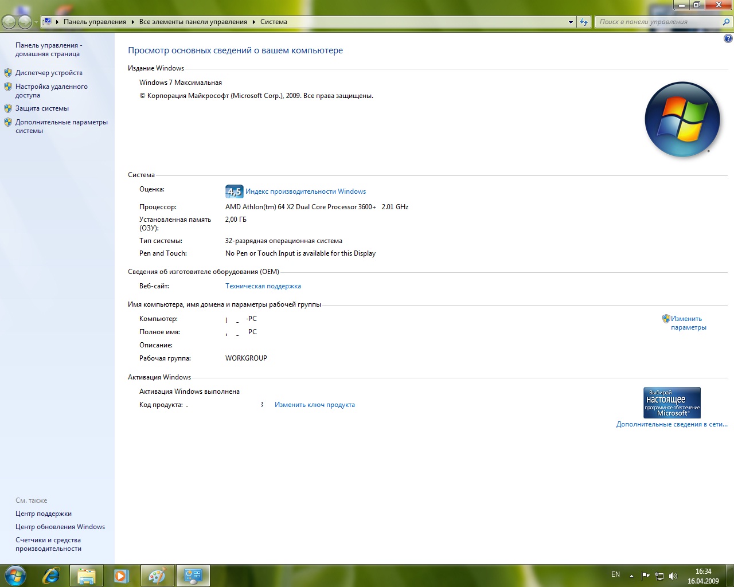
Task: Open Счетчики и средства производительности
Action: pyautogui.click(x=48, y=544)
